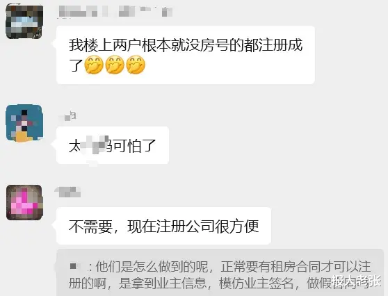Screen dimensions: 388x296
Task: Select the message bubble starting 我楼上两户根本就没房号
Action: tap(186, 55)
